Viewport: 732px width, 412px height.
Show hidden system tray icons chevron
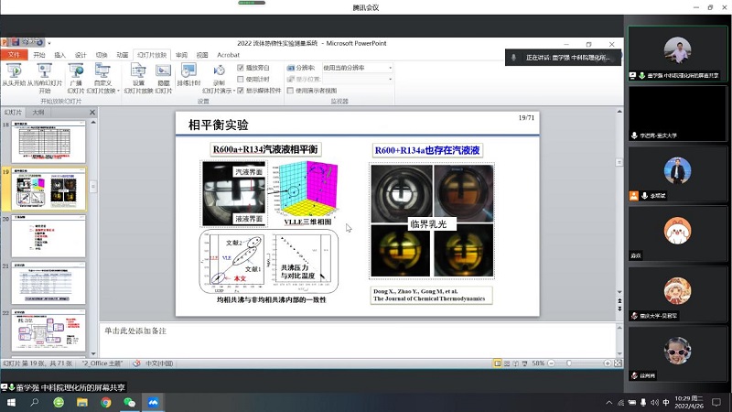click(609, 403)
